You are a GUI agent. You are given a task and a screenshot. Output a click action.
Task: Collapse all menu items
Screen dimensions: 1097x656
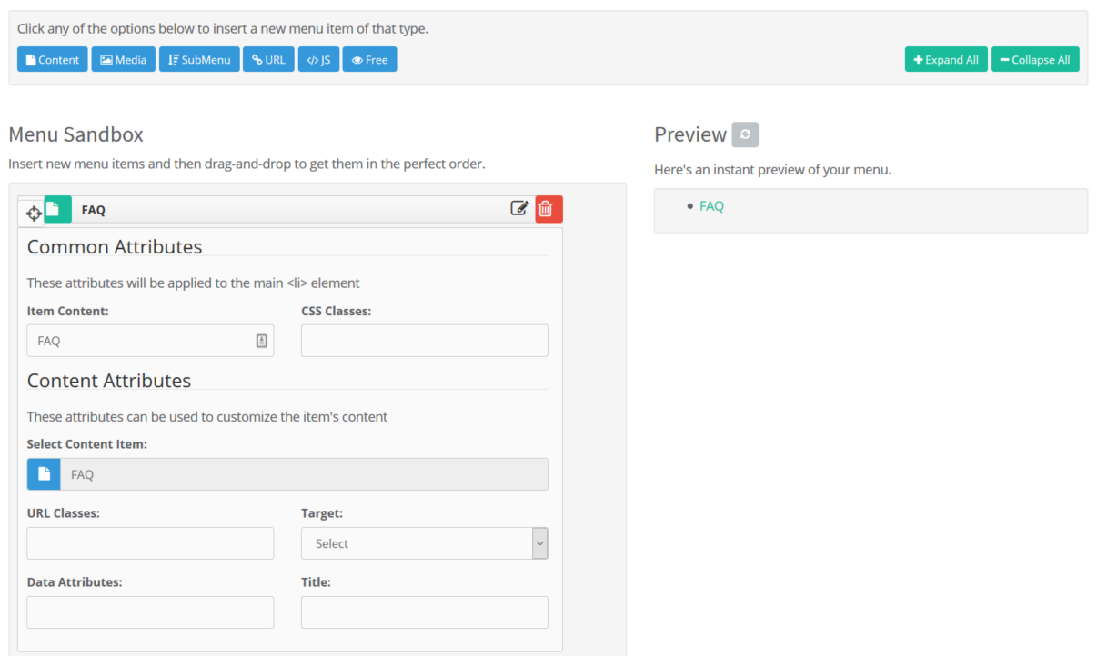point(1035,60)
